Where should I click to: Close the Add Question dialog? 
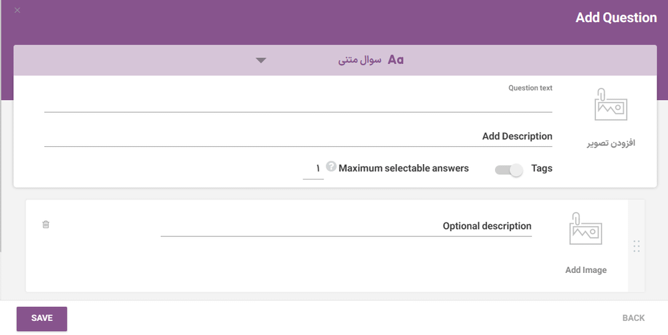tap(17, 10)
